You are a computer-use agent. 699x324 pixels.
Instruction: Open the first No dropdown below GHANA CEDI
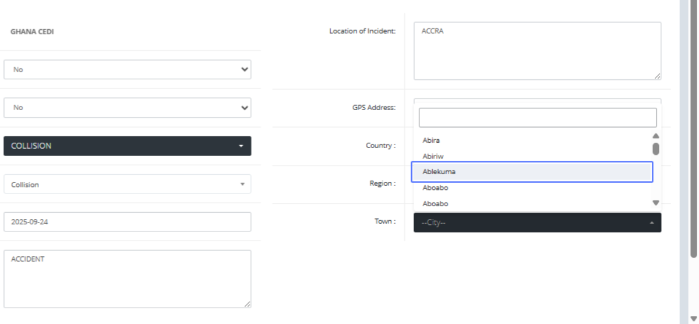[127, 69]
